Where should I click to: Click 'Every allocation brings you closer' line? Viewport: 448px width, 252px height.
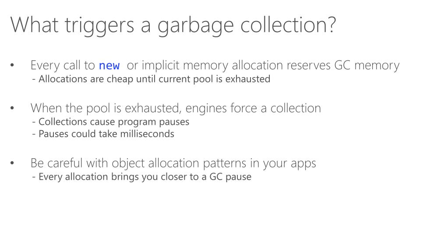(x=142, y=177)
